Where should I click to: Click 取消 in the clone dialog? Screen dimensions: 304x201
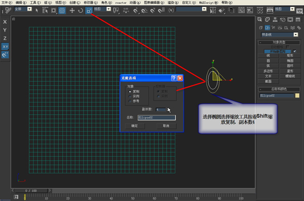166,126
